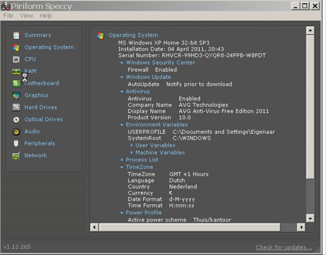Click the Audio speaker icon
The width and height of the screenshot is (326, 255).
click(x=16, y=131)
